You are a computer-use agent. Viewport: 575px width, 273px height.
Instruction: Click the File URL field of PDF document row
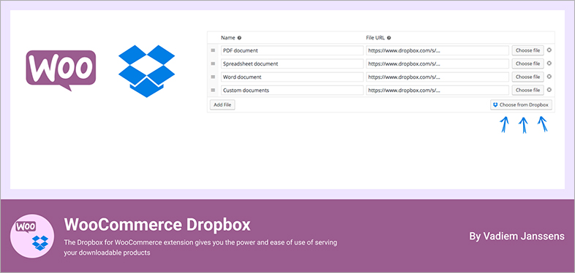[437, 50]
